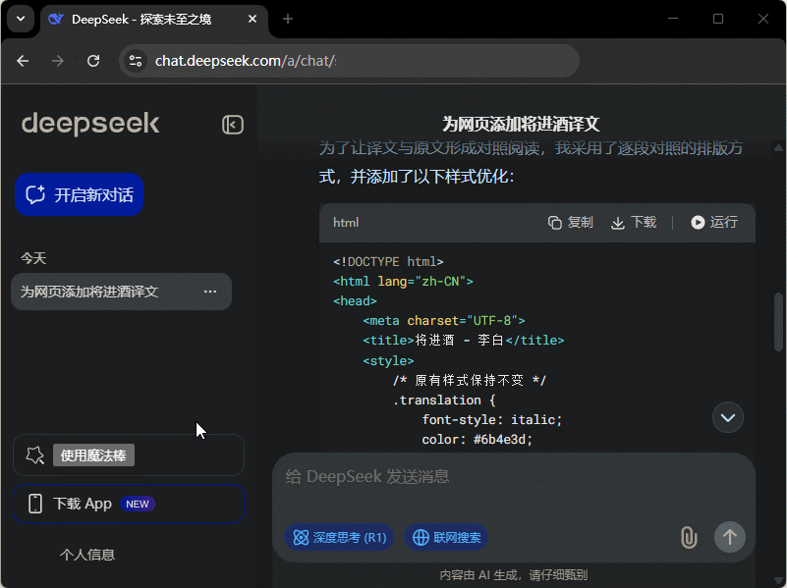The height and width of the screenshot is (588, 787).
Task: Expand the browser tab search dropdown
Action: tap(21, 19)
